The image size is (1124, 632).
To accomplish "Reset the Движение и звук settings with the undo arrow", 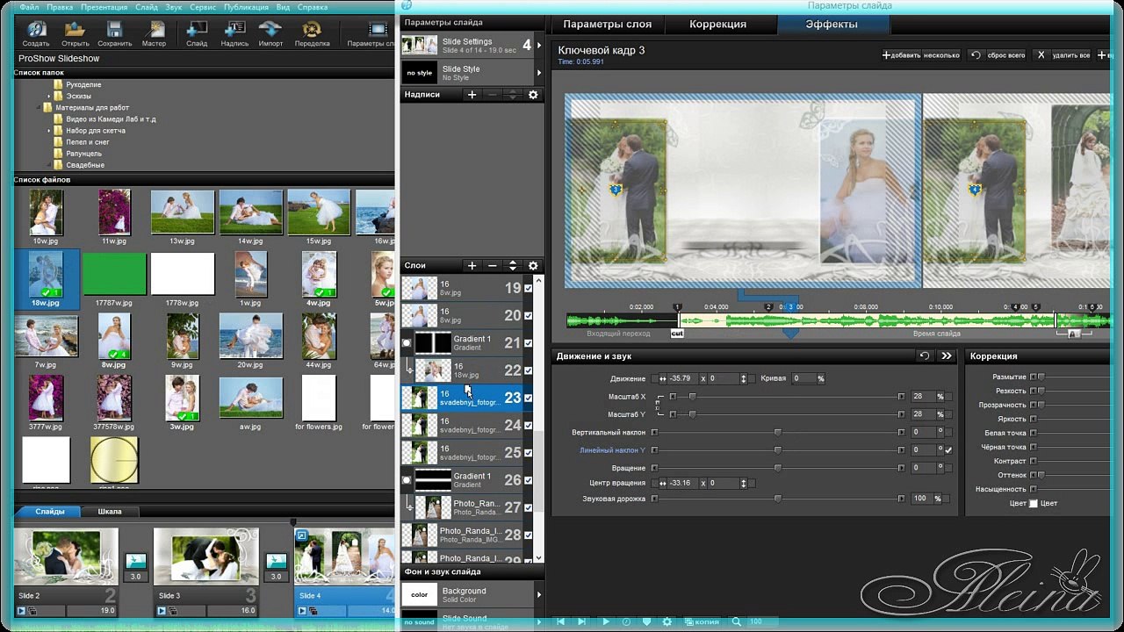I will click(x=924, y=356).
